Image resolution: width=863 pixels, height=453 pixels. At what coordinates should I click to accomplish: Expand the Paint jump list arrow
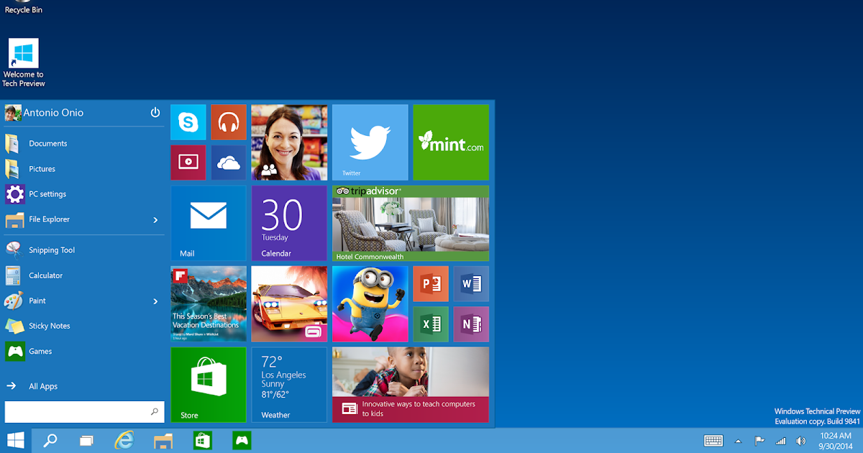155,301
